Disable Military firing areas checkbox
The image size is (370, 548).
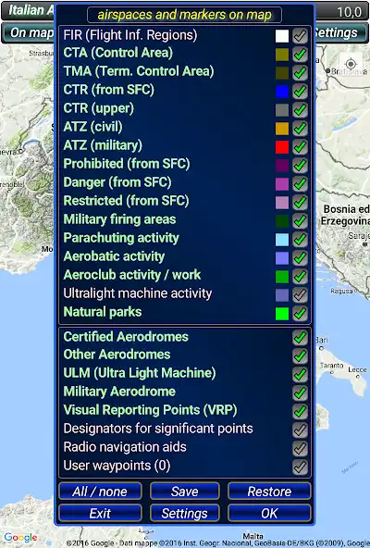[300, 220]
